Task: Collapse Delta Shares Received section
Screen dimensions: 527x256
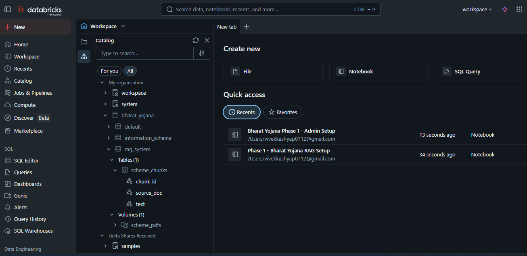Action: tap(102, 236)
